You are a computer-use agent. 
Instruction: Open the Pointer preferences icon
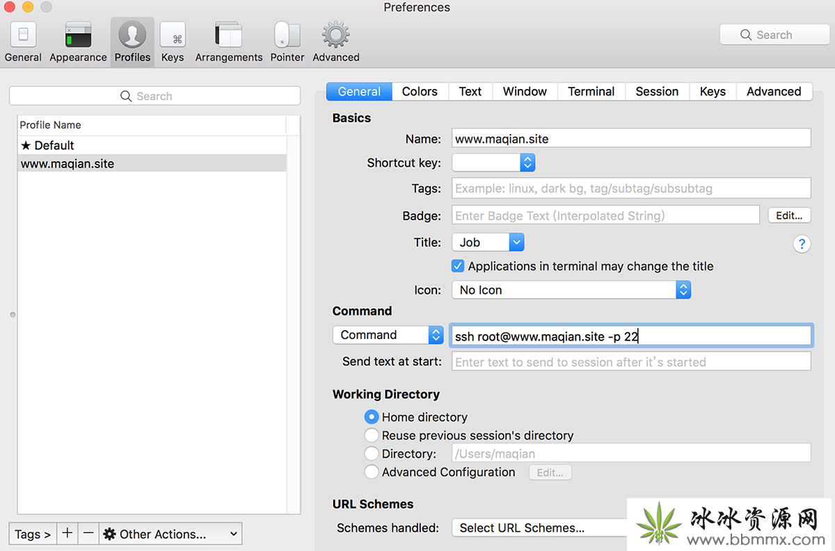(287, 42)
